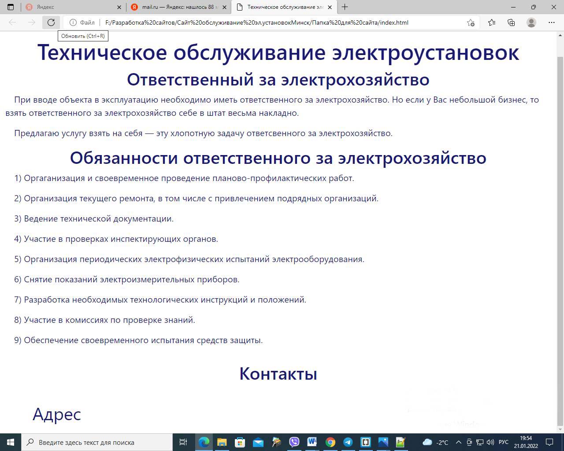This screenshot has height=451, width=564.
Task: Add this page to favorites
Action: pyautogui.click(x=471, y=22)
